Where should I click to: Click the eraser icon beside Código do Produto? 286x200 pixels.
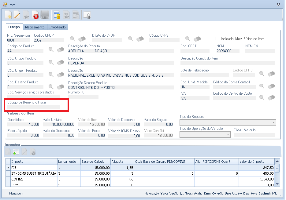[61, 50]
